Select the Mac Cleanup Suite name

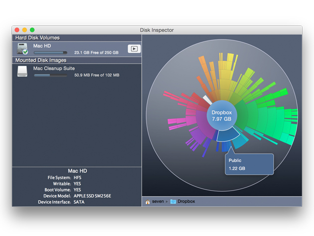pos(54,68)
